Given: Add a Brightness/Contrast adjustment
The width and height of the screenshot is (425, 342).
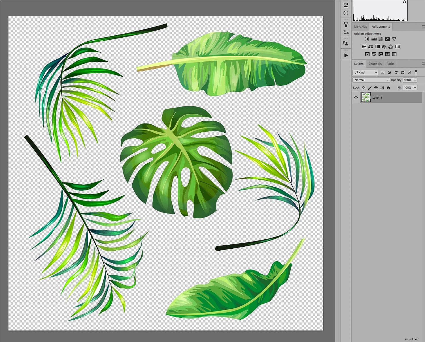Looking at the screenshot, I should coord(367,39).
